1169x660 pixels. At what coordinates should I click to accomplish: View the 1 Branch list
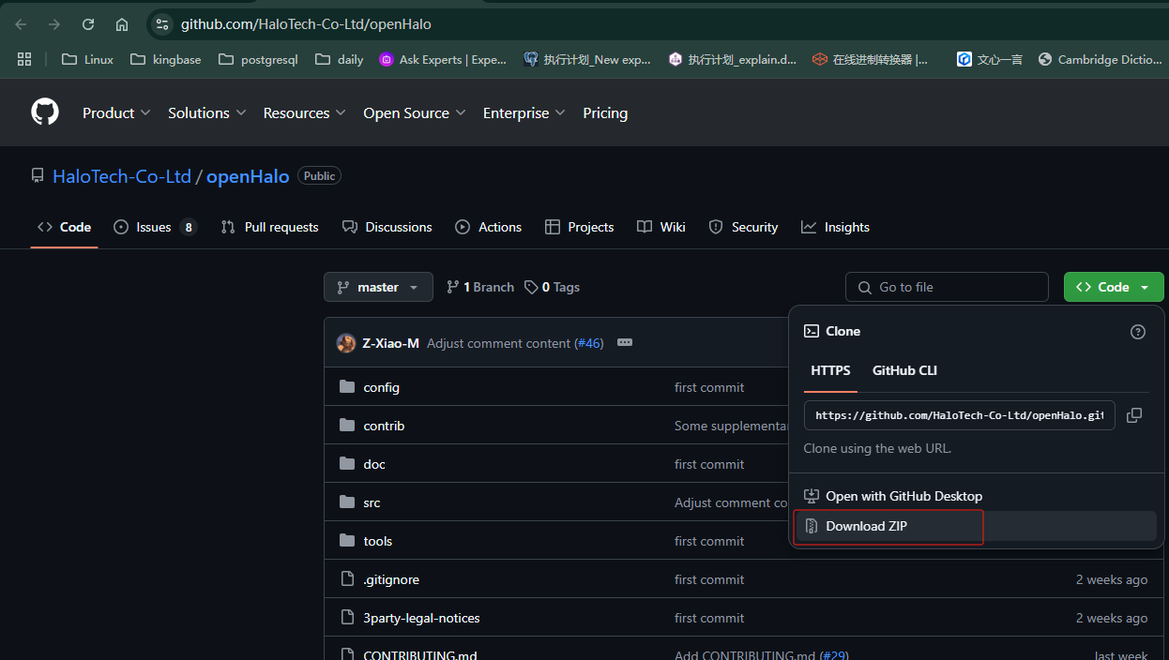click(x=479, y=287)
